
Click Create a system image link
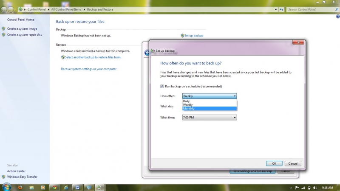point(22,29)
